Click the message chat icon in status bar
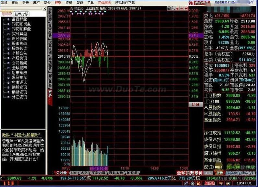The height and width of the screenshot is (187, 258). coord(221,183)
